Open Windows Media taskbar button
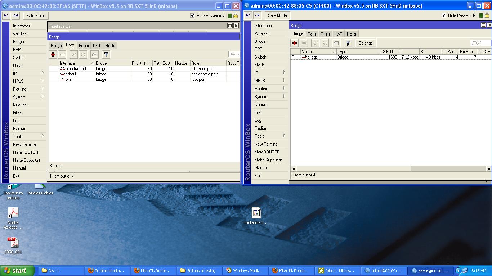The width and height of the screenshot is (492, 276). 246,271
